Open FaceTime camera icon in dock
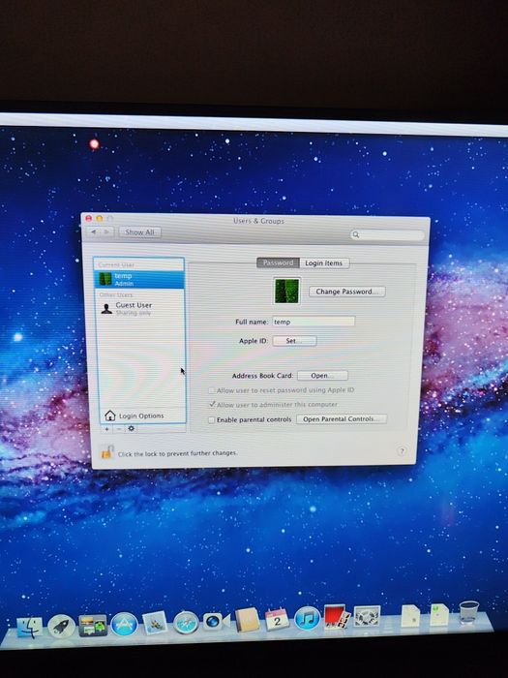508x678 pixels. click(x=216, y=622)
